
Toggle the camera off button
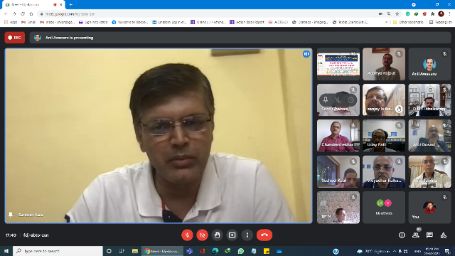[x=202, y=235]
